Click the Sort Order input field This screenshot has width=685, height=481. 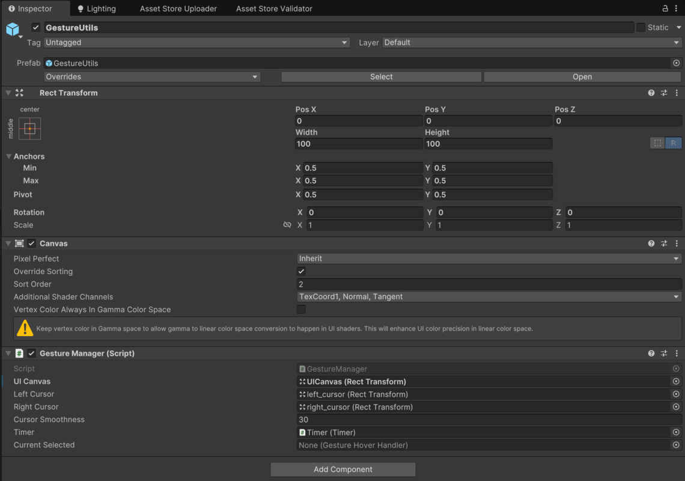pos(489,284)
